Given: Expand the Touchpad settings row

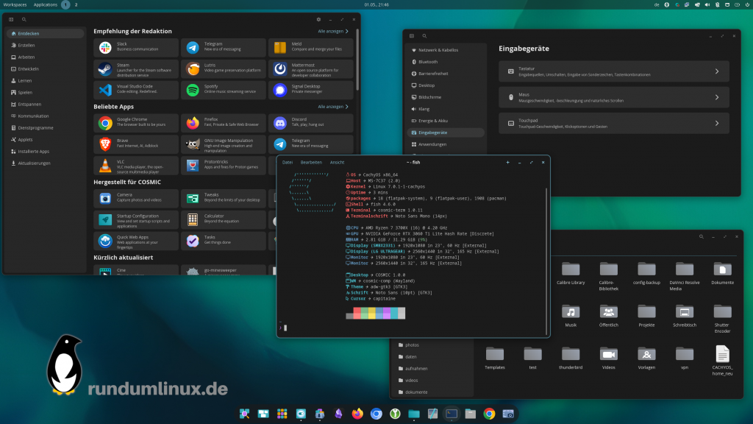Looking at the screenshot, I should pos(614,123).
